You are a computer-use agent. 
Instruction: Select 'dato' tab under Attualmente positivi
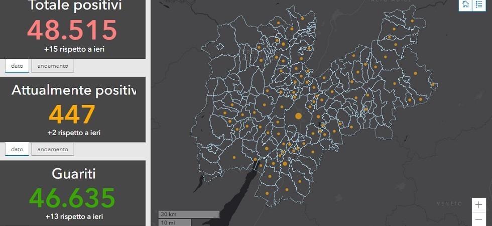click(x=17, y=149)
